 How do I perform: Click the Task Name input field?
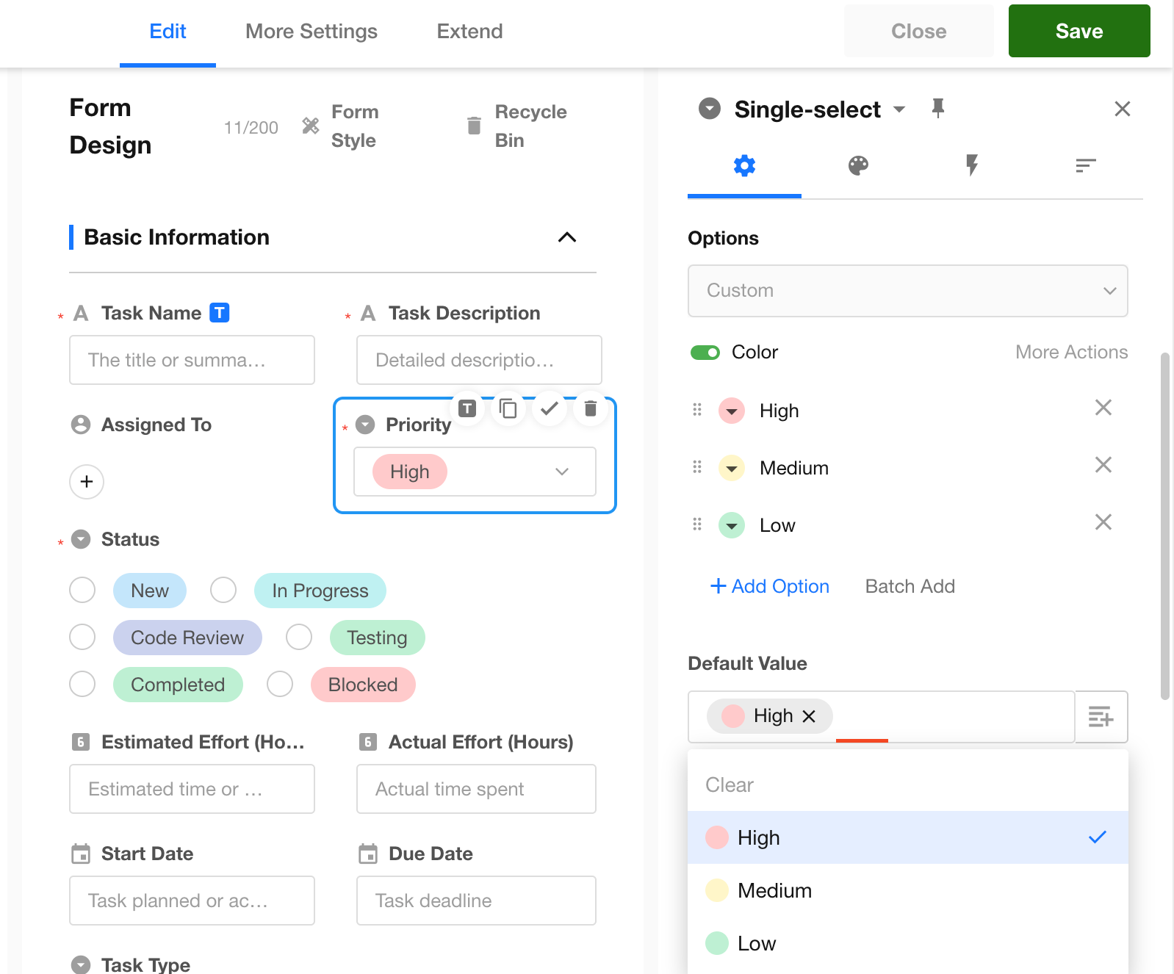click(192, 360)
